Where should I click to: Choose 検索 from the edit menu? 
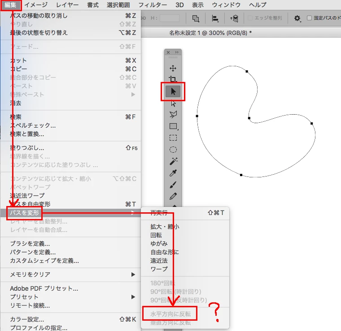71,117
